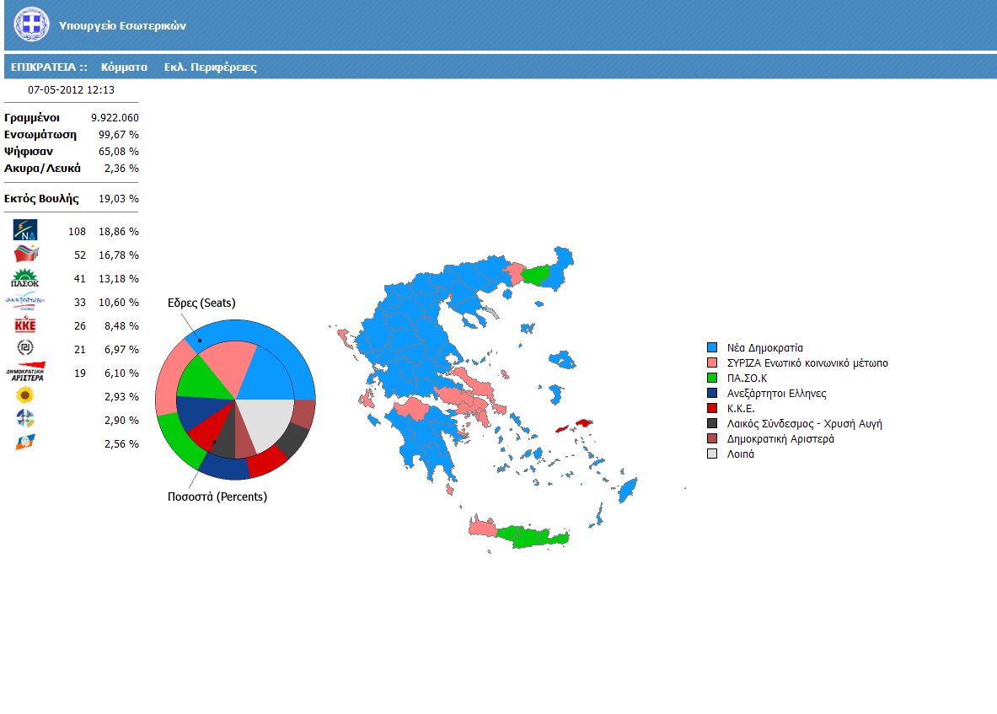Click the Δημοκρατική Αριστερά party logo

point(25,372)
